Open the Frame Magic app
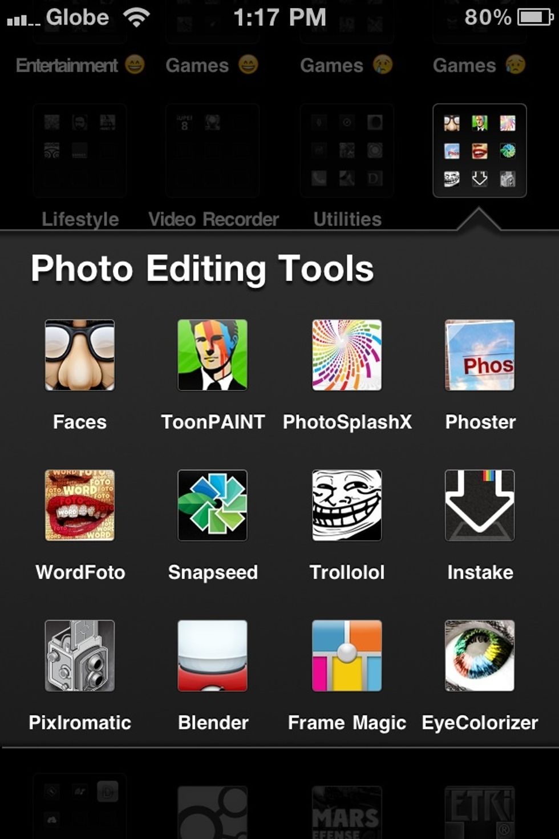This screenshot has width=559, height=839. tap(347, 656)
